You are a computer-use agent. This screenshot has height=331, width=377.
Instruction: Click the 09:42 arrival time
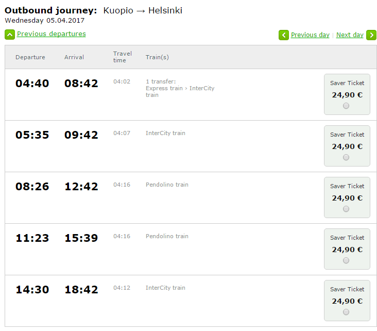point(81,135)
